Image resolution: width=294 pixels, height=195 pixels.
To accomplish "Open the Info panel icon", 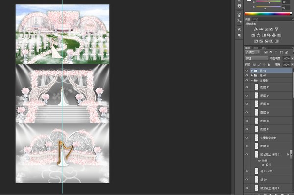I will (x=239, y=6).
